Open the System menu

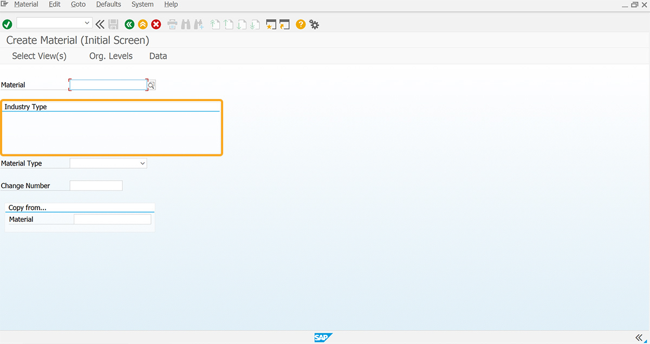(x=142, y=4)
